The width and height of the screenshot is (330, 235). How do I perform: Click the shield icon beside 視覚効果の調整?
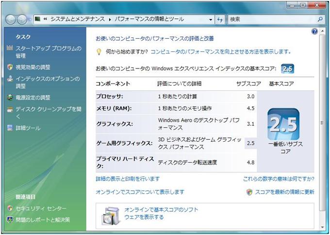tap(10, 67)
